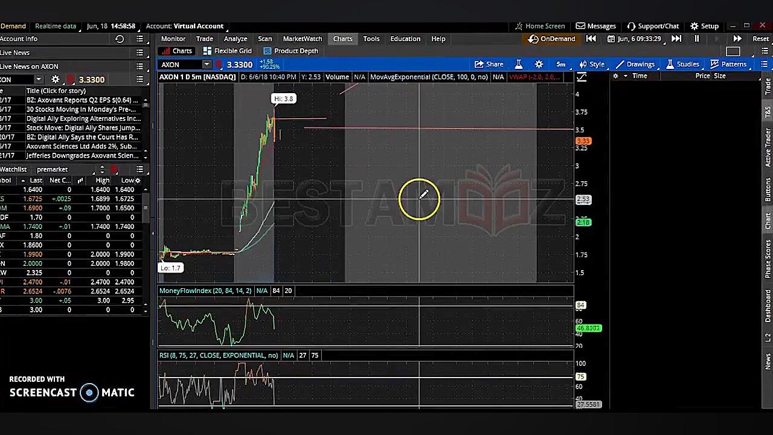Open the Studies flask menu
773x435 pixels.
click(x=682, y=64)
